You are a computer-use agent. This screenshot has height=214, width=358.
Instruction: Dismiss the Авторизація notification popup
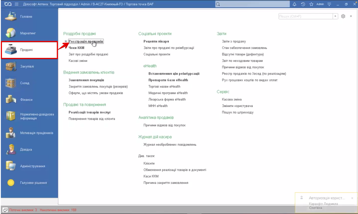352,198
